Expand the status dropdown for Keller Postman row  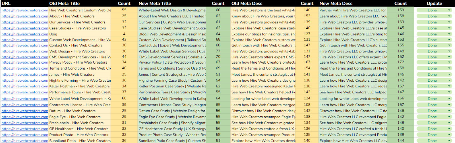(449, 86)
